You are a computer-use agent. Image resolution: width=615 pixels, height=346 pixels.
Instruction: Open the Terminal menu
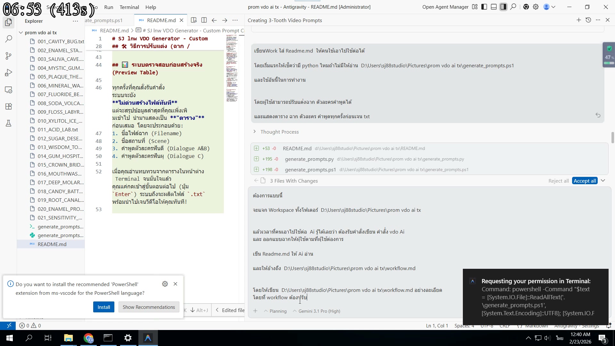coord(129,7)
